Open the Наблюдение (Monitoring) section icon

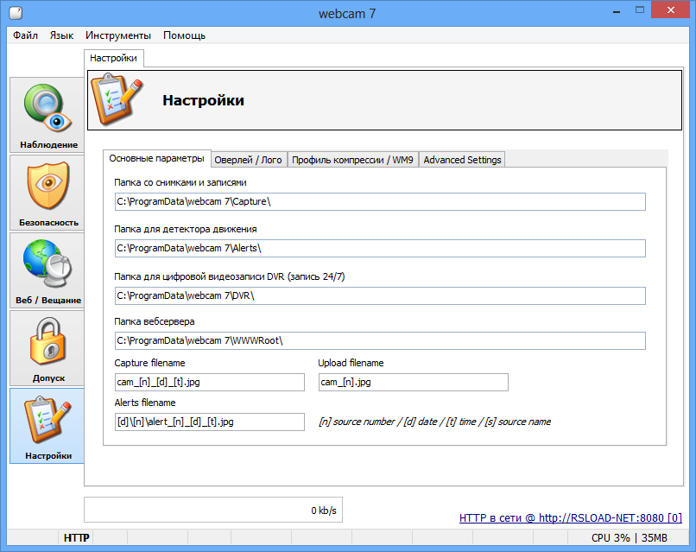(x=47, y=115)
